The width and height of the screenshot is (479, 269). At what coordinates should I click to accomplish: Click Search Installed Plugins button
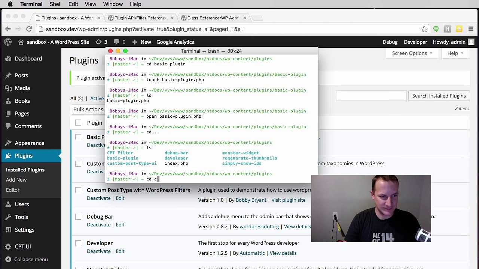pos(439,96)
